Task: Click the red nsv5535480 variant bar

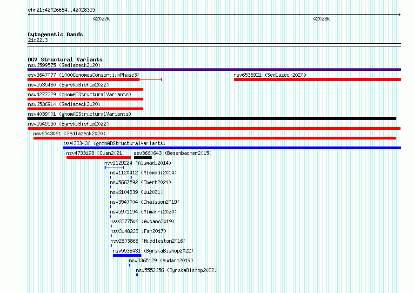Action: [x=85, y=89]
